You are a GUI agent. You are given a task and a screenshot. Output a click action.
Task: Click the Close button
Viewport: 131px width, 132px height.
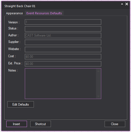(115, 124)
